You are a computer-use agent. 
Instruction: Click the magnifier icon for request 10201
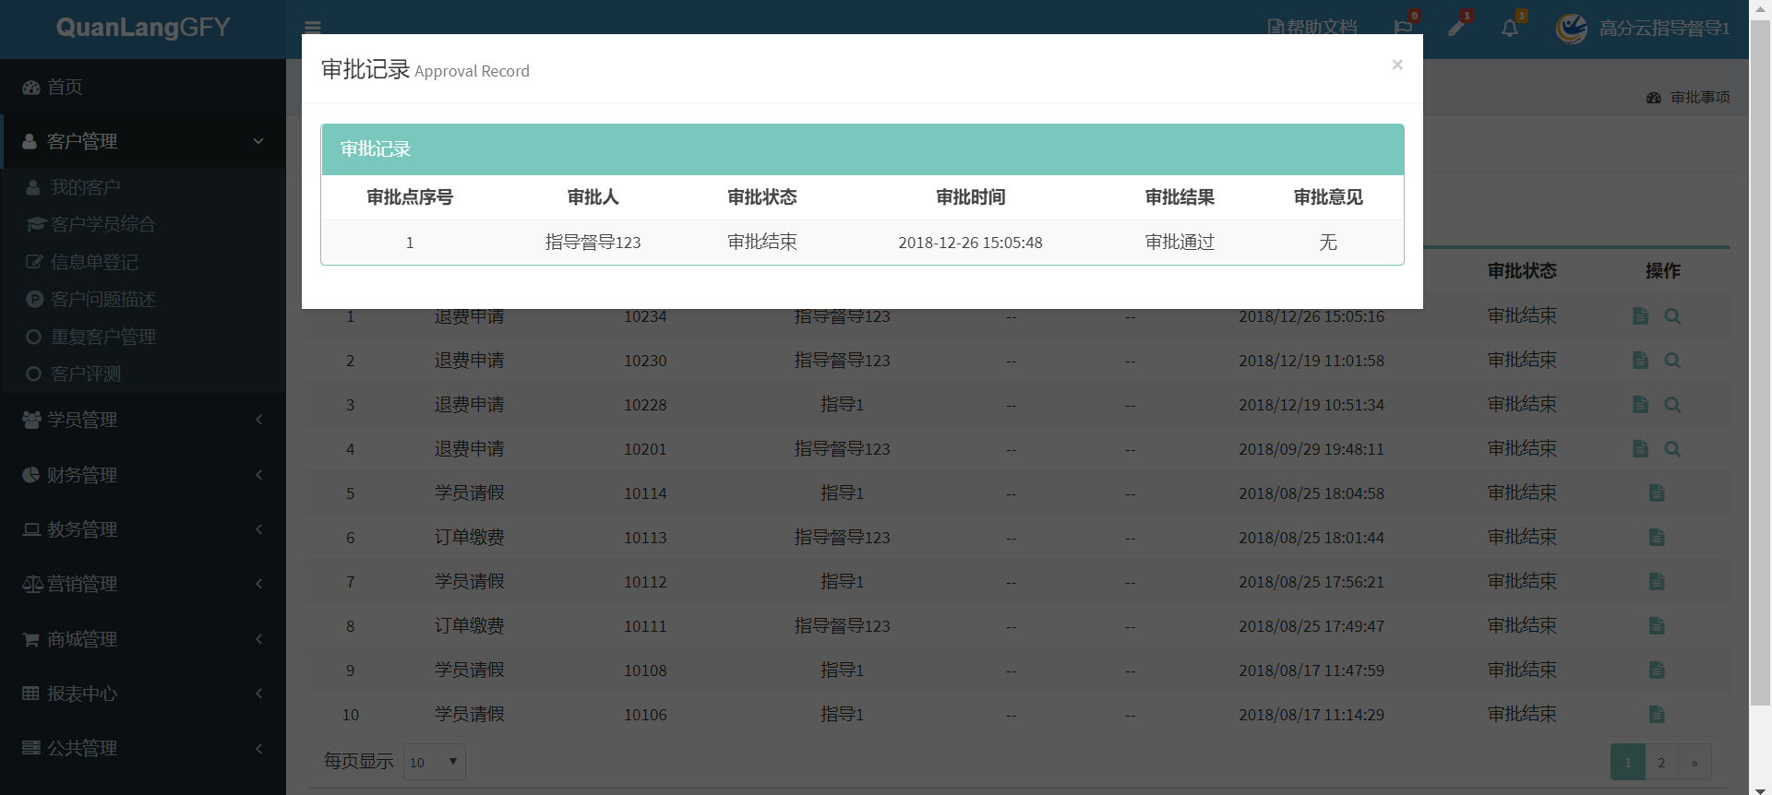(1672, 449)
